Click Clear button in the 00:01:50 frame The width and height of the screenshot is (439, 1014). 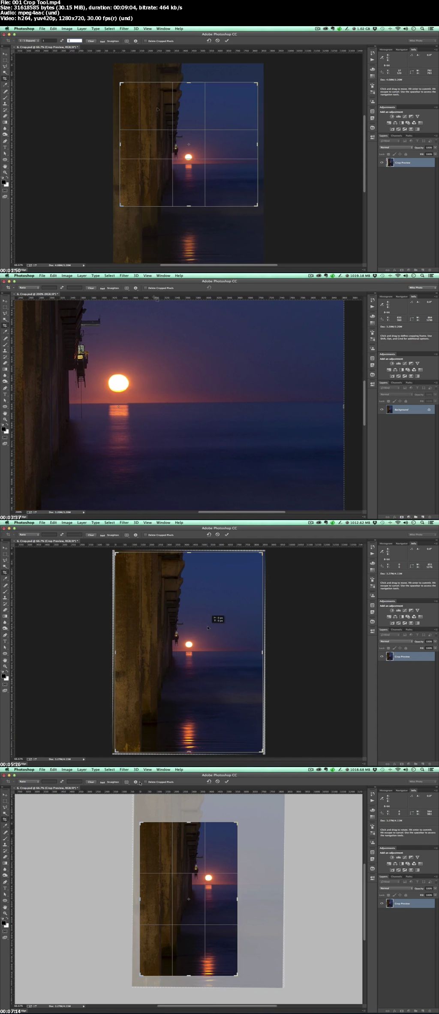point(91,41)
